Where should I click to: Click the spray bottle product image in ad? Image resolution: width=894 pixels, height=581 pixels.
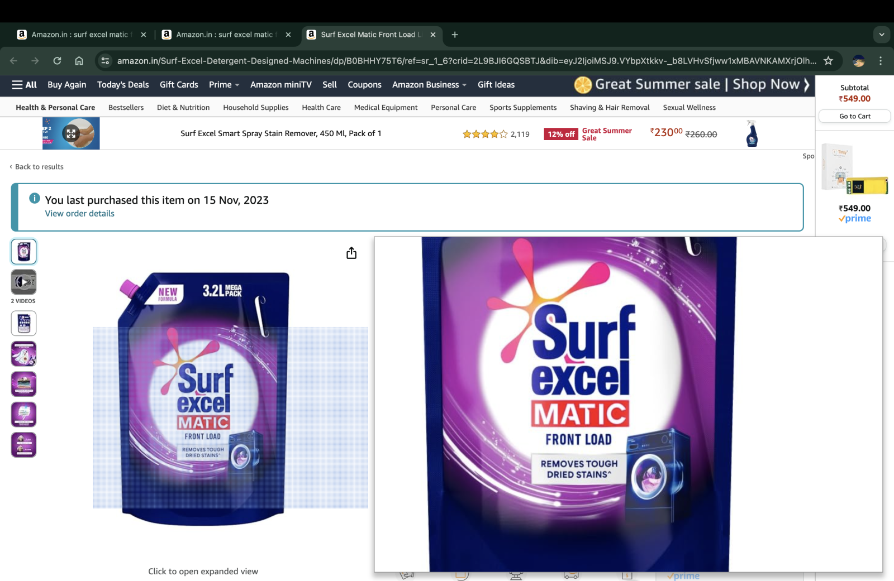click(752, 133)
